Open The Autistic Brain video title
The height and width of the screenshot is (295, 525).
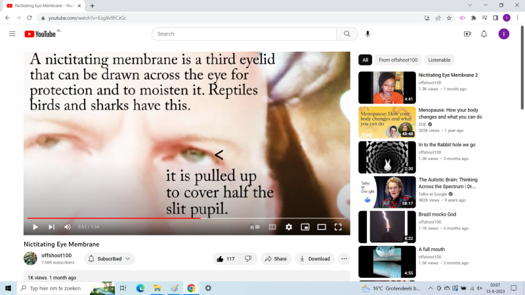pyautogui.click(x=448, y=183)
